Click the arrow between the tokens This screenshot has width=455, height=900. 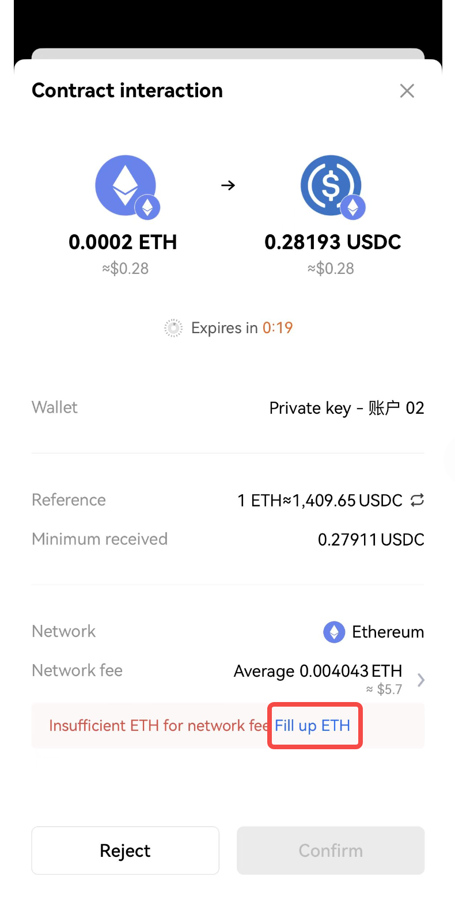(228, 185)
